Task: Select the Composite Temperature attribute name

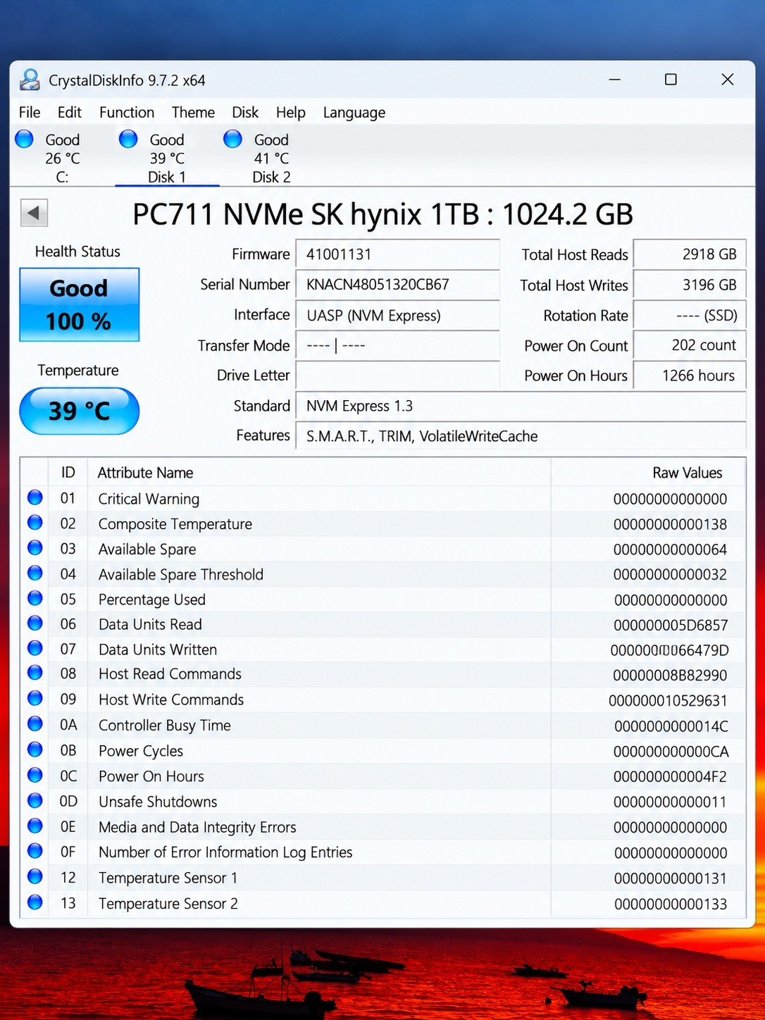Action: [x=175, y=524]
